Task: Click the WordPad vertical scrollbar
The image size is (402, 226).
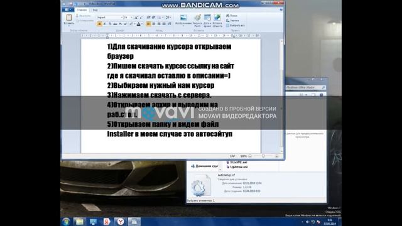Action: [282, 96]
